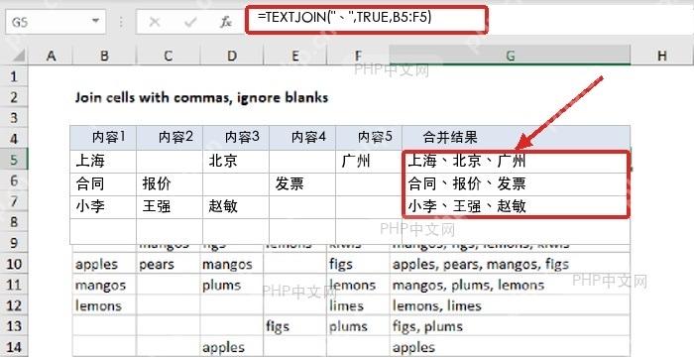Click the title 'Join cells with commas, ignore blanks'
Image resolution: width=694 pixels, height=357 pixels.
pos(201,97)
